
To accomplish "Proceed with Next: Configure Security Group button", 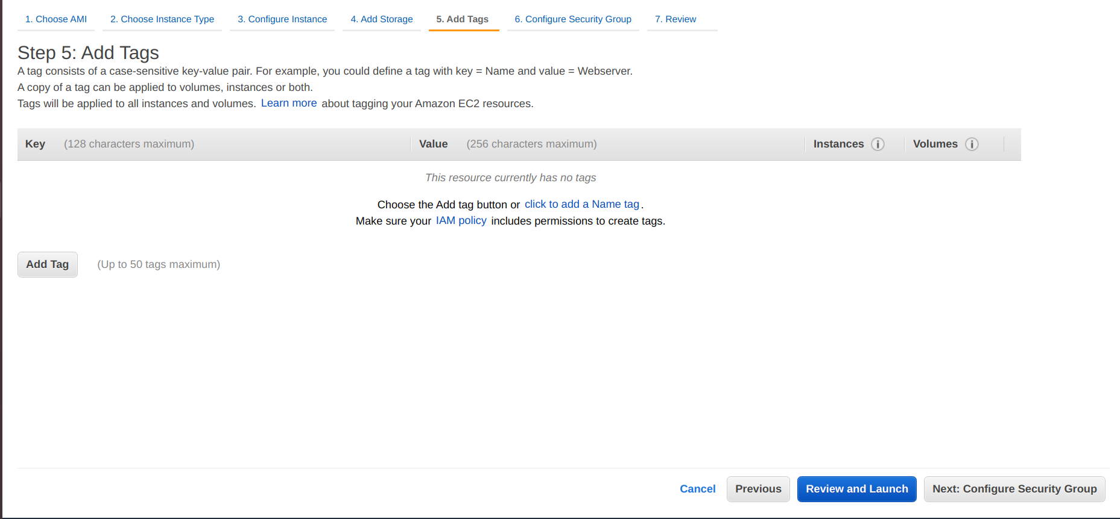I will click(x=1014, y=489).
